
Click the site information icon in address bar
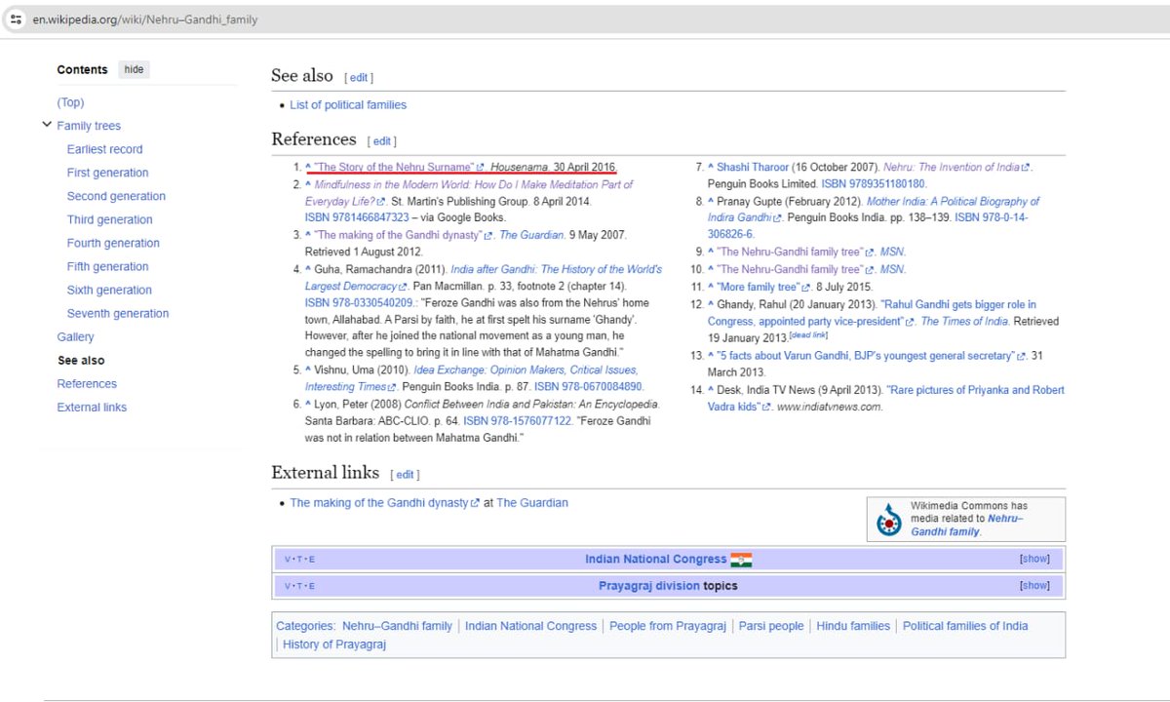coord(16,19)
